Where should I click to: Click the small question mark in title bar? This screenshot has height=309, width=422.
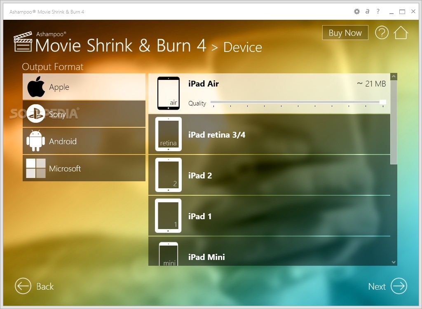[x=378, y=11]
